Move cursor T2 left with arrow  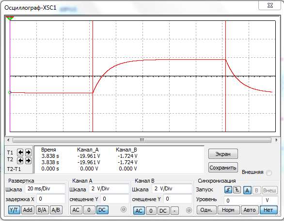20,161
